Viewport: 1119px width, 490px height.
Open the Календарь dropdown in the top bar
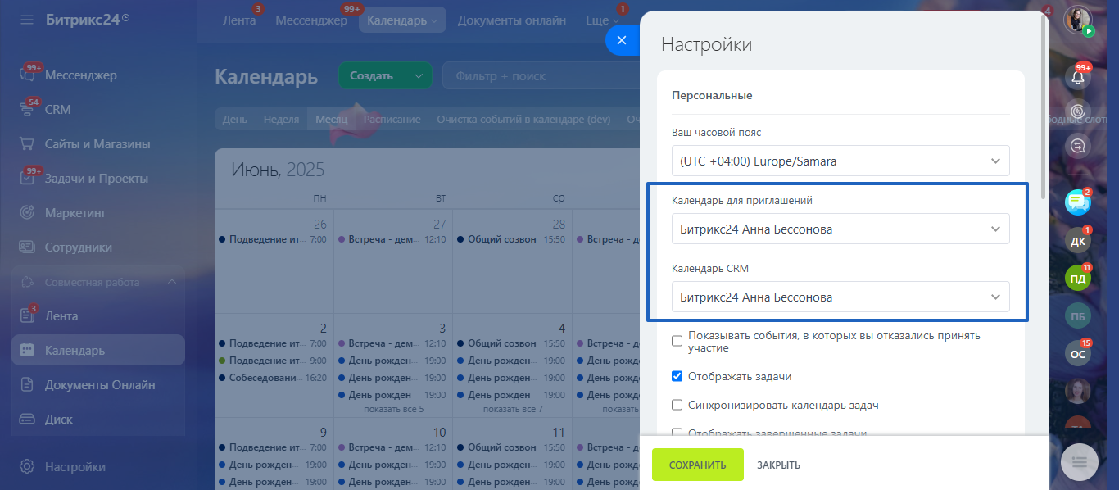coord(402,20)
